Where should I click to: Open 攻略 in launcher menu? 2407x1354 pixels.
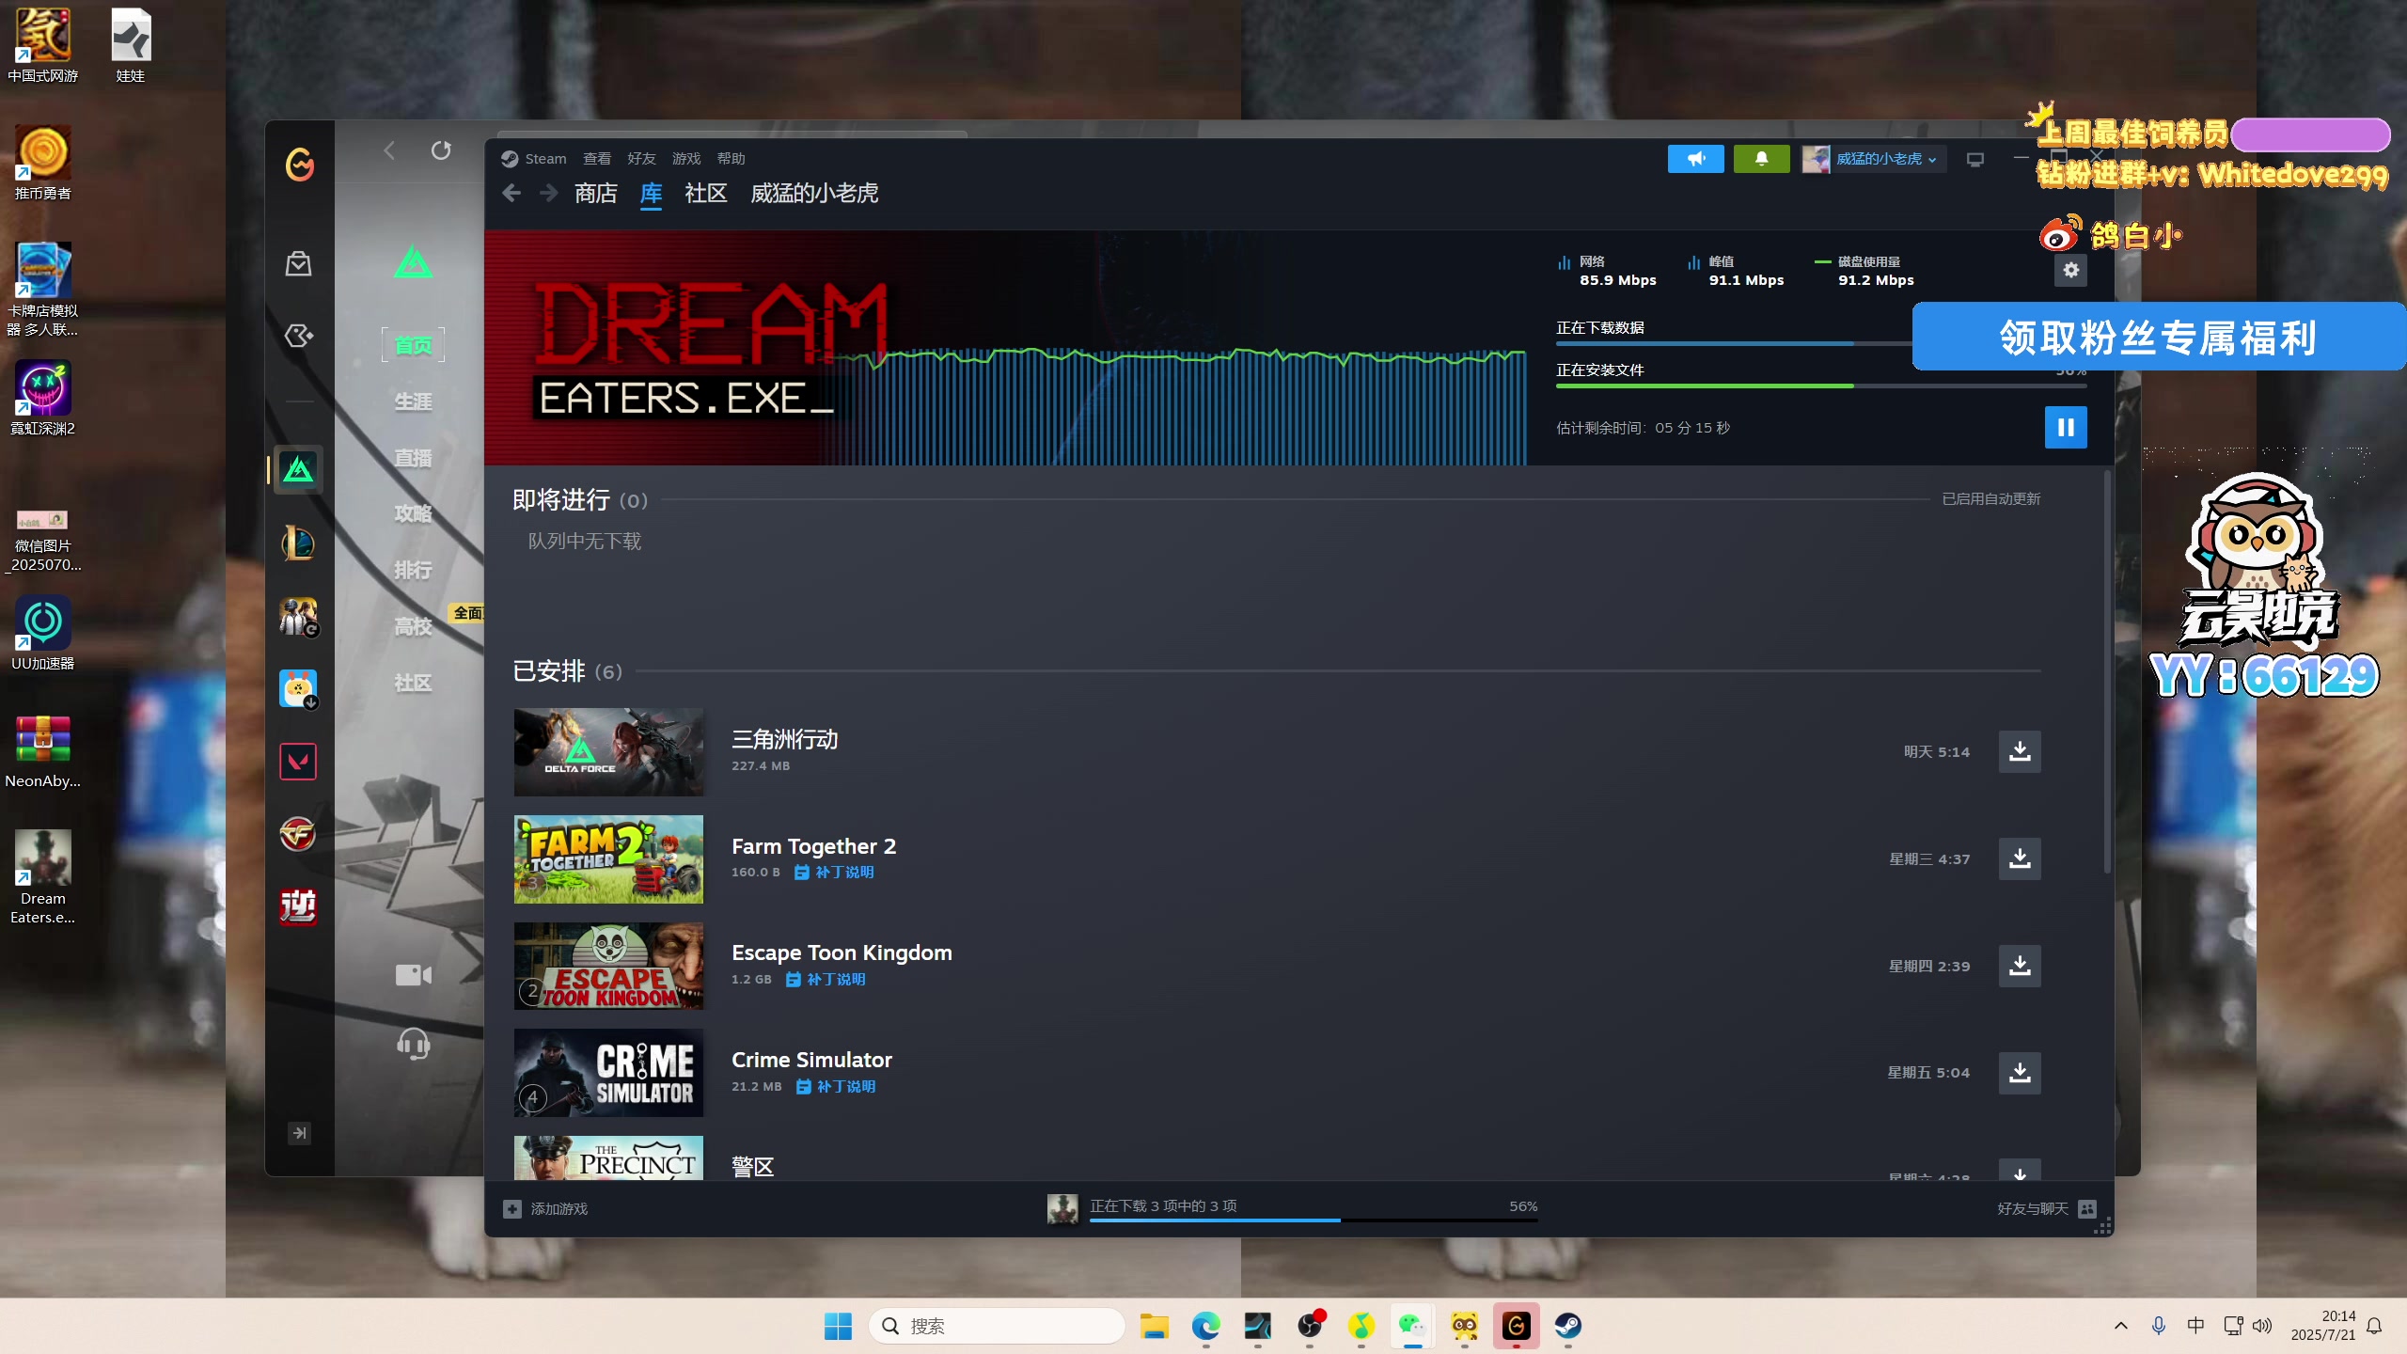point(413,513)
